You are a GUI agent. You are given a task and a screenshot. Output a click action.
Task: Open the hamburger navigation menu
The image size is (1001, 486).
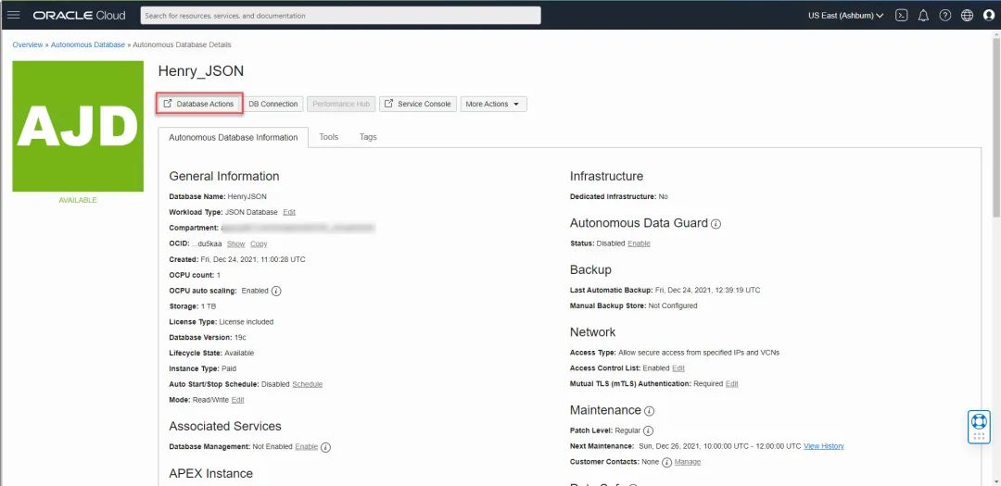tap(13, 16)
